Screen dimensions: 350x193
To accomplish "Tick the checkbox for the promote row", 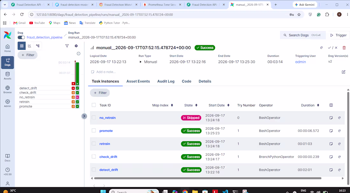I will point(94,131).
